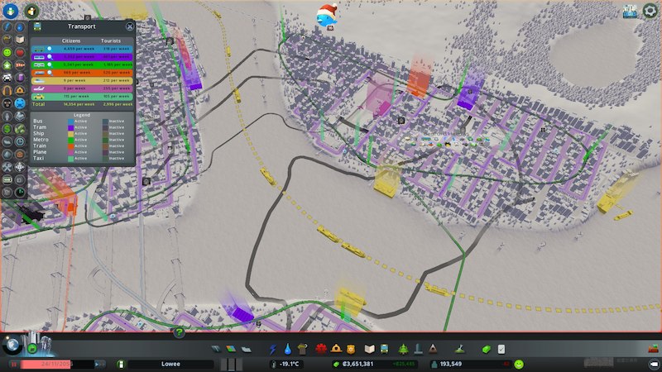Screen dimensions: 662x372
Task: Open the Education services menu
Action: pos(368,348)
